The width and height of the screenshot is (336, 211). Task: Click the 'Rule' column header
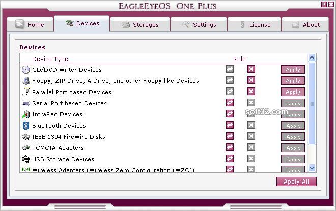tap(239, 59)
